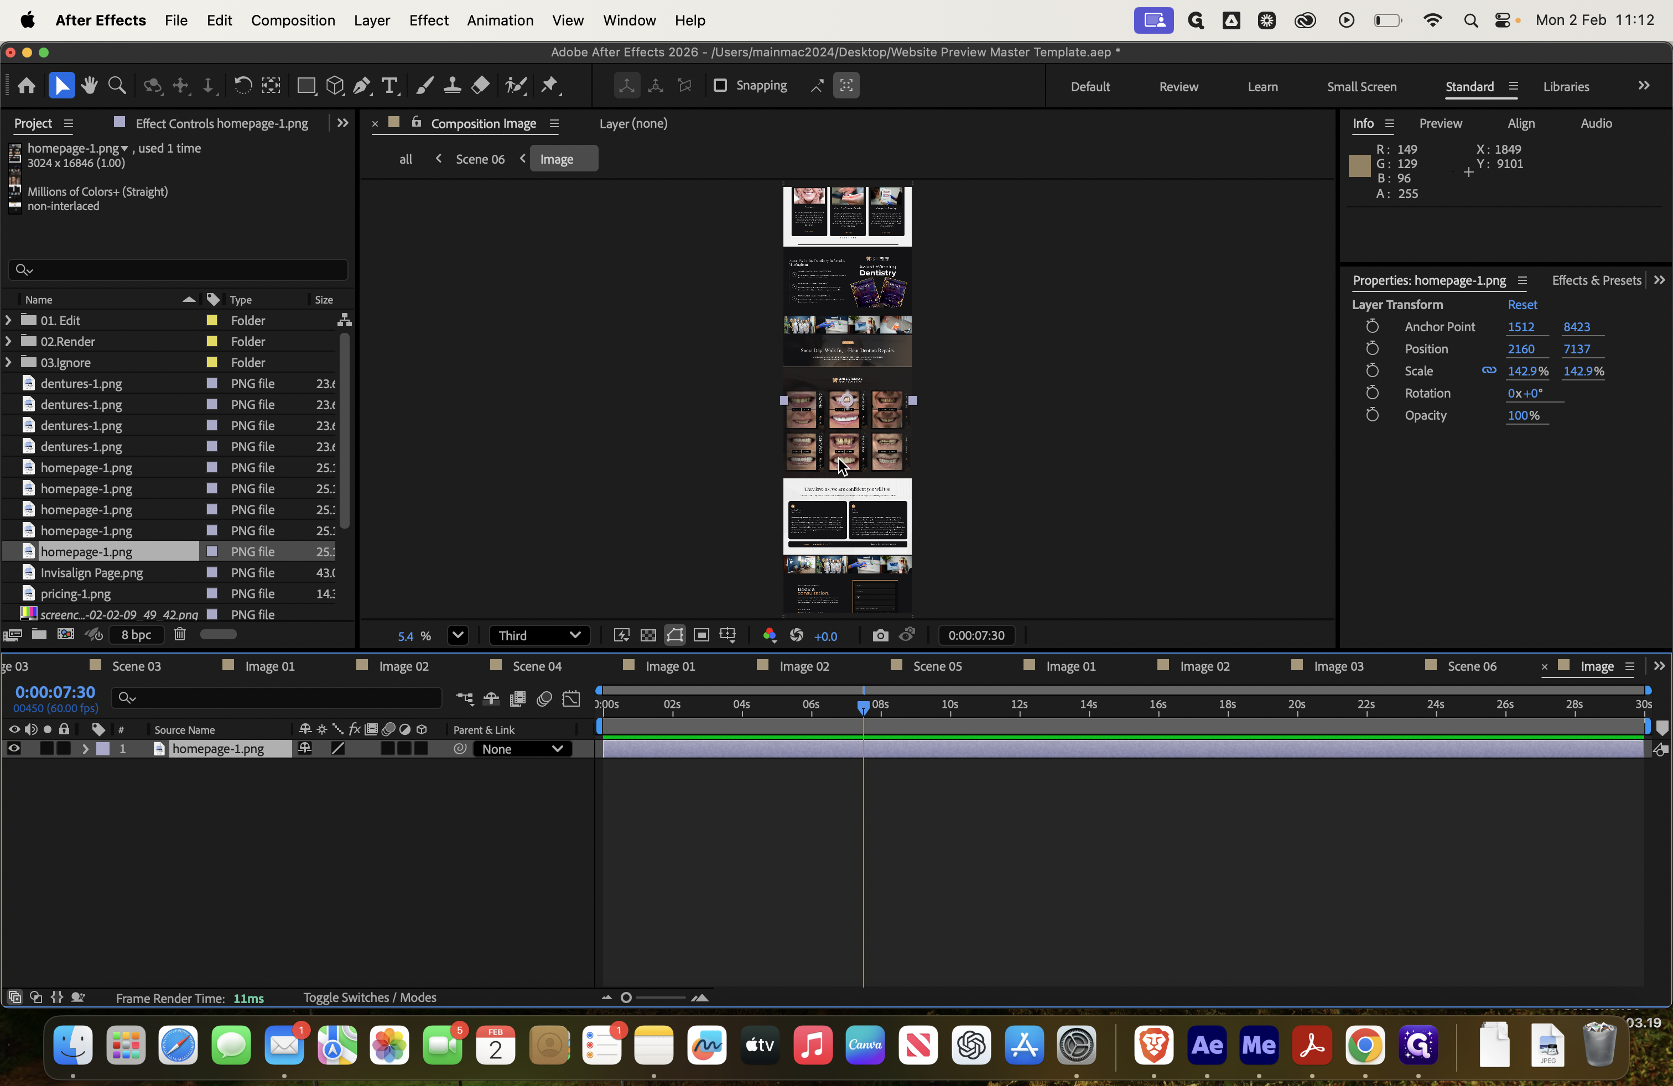
Task: Enable the Snapping checkbox
Action: [720, 85]
